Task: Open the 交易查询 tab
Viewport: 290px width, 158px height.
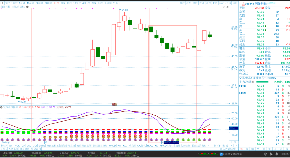Action: [25, 149]
